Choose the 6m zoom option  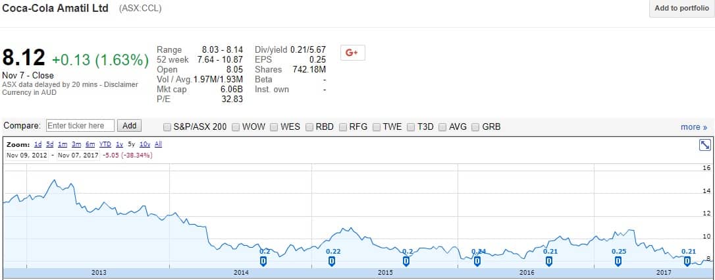tap(90, 144)
